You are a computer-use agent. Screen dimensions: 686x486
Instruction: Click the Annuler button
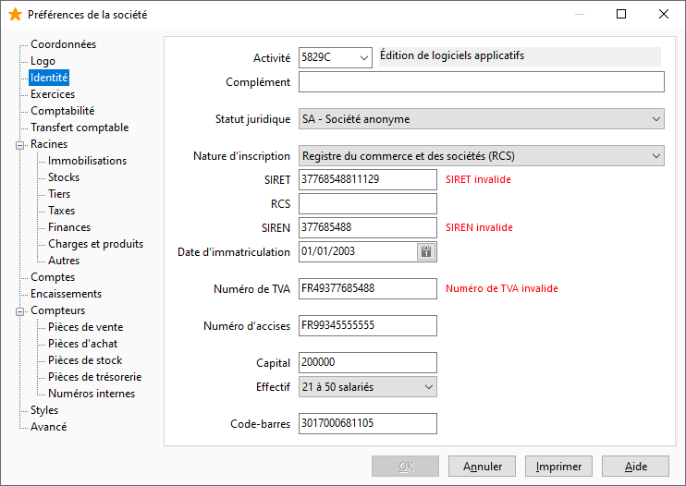coord(482,467)
